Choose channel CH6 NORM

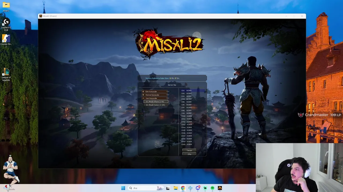click(x=192, y=105)
